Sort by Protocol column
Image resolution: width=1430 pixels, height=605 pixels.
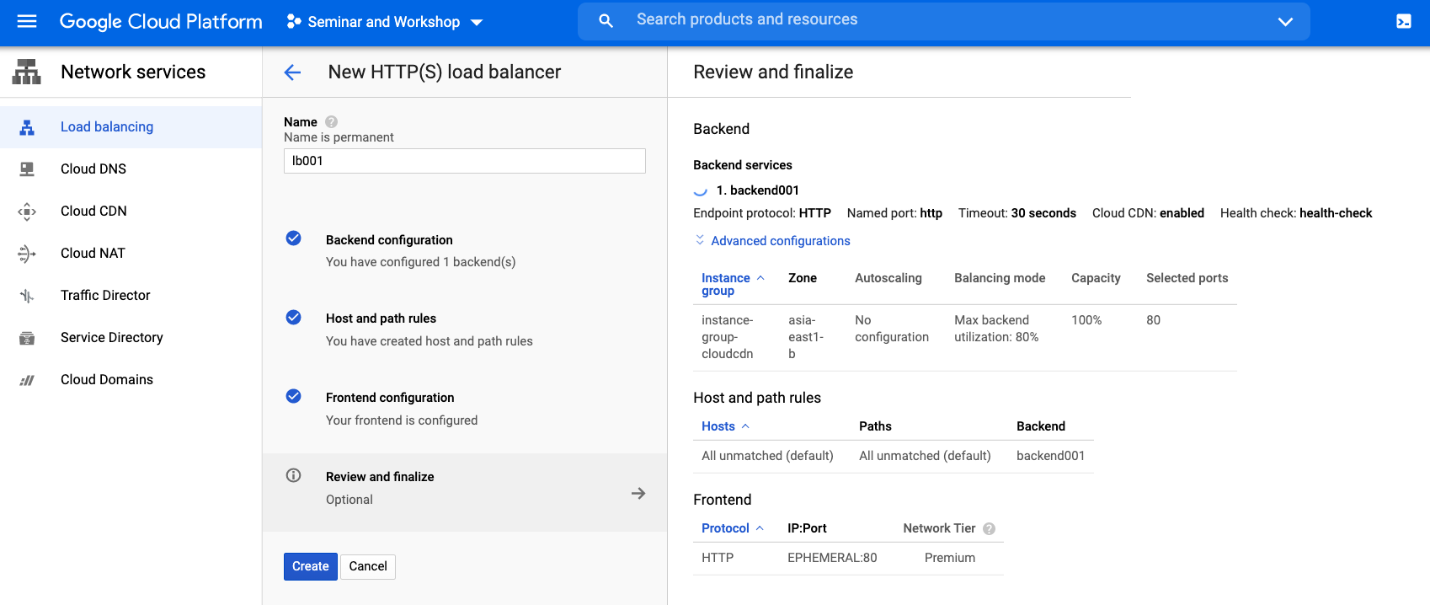coord(733,528)
